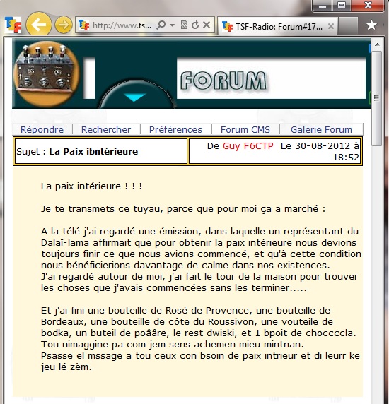The height and width of the screenshot is (404, 389).
Task: Open the Rechercher menu item
Action: click(106, 129)
